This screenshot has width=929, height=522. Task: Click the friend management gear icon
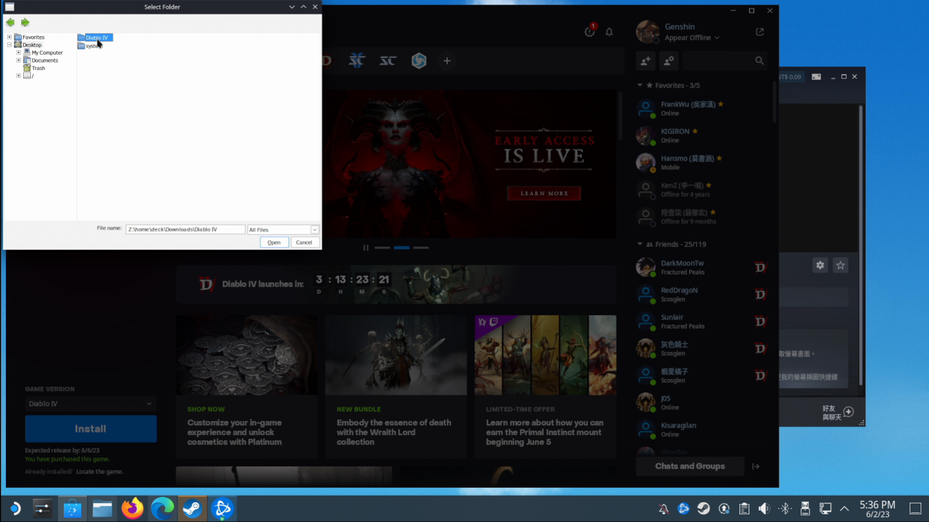pyautogui.click(x=669, y=61)
